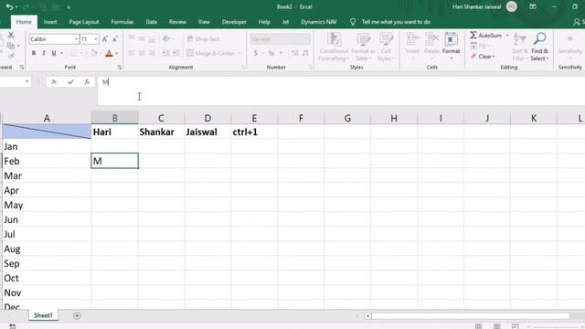
Task: Click the Copy icon
Action: (11, 46)
